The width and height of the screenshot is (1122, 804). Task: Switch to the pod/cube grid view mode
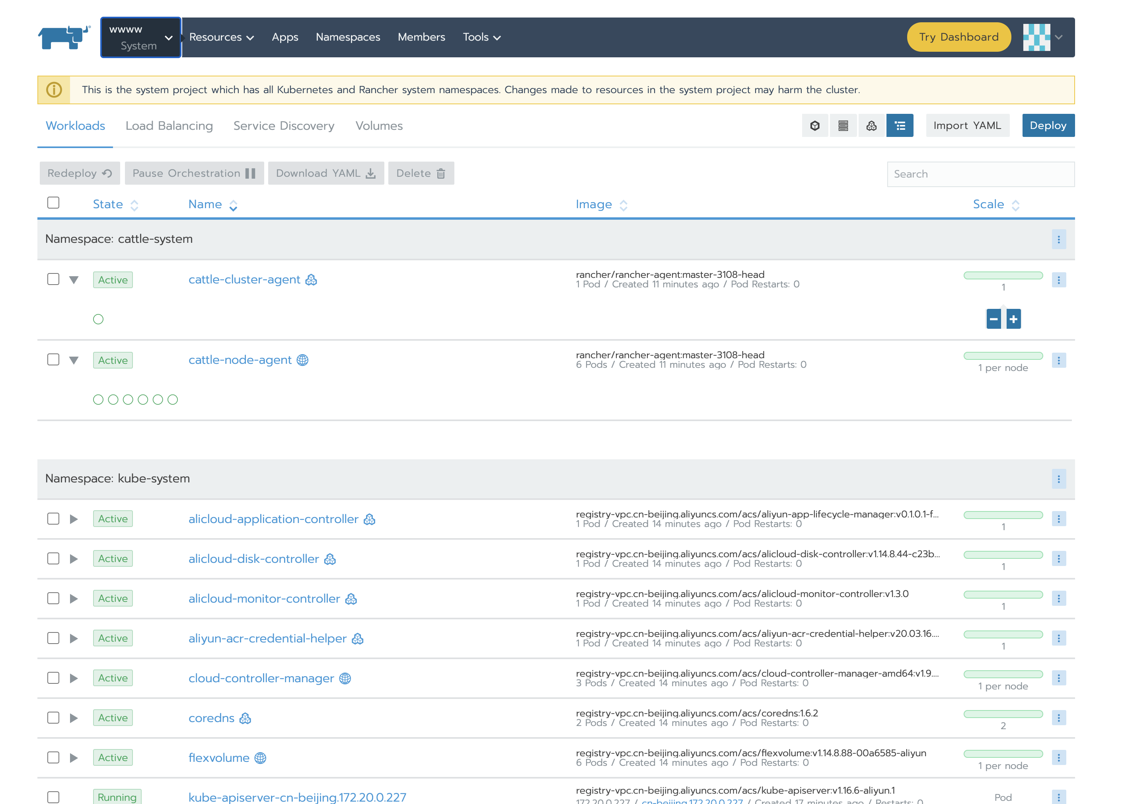coord(815,125)
